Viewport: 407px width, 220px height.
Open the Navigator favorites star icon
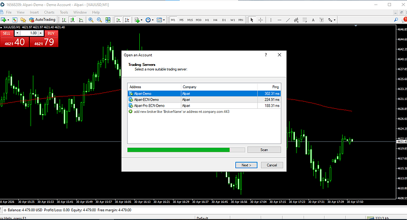pos(23,20)
